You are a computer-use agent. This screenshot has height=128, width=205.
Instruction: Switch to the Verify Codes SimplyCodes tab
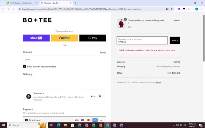point(21,3)
